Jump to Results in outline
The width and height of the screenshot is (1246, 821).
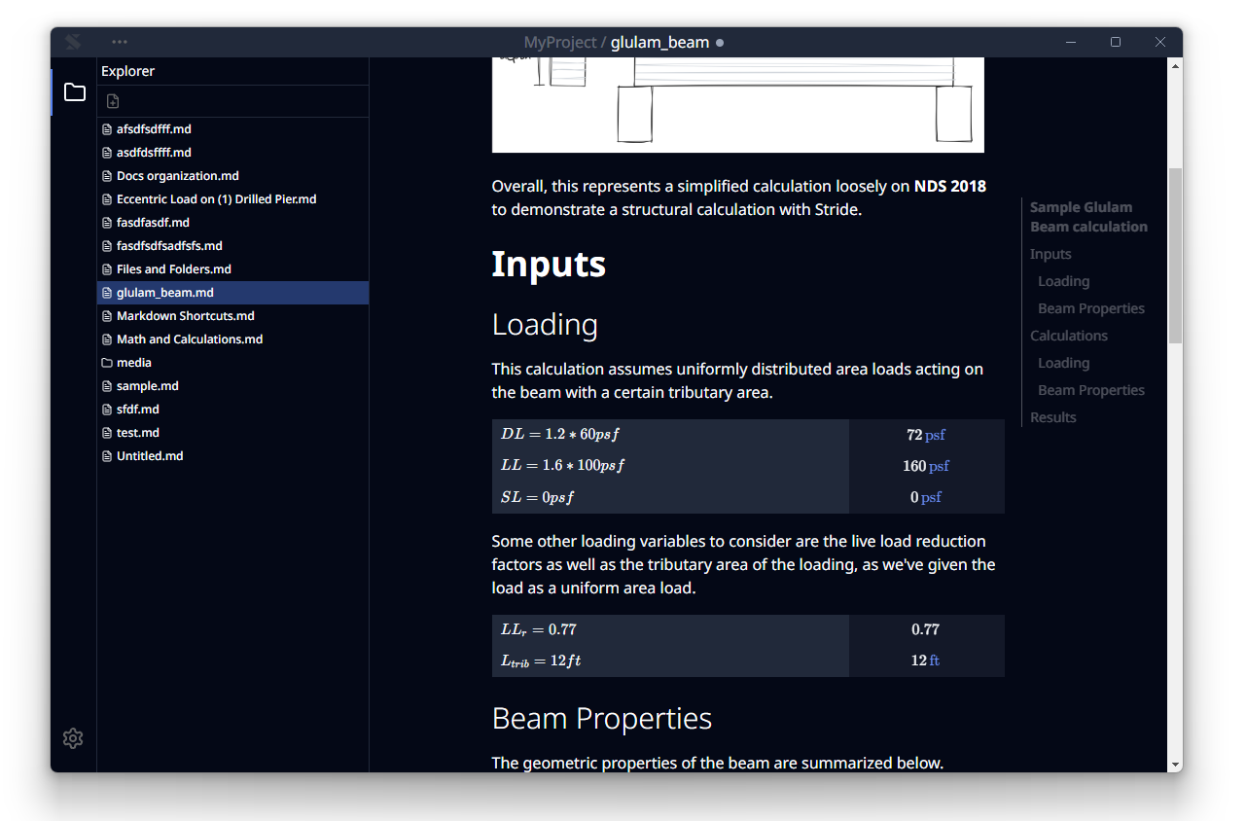pyautogui.click(x=1053, y=417)
